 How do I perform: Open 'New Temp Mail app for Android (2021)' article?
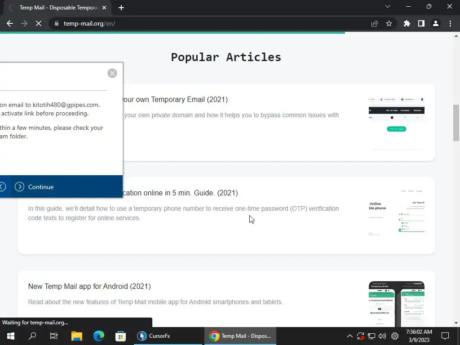89,286
